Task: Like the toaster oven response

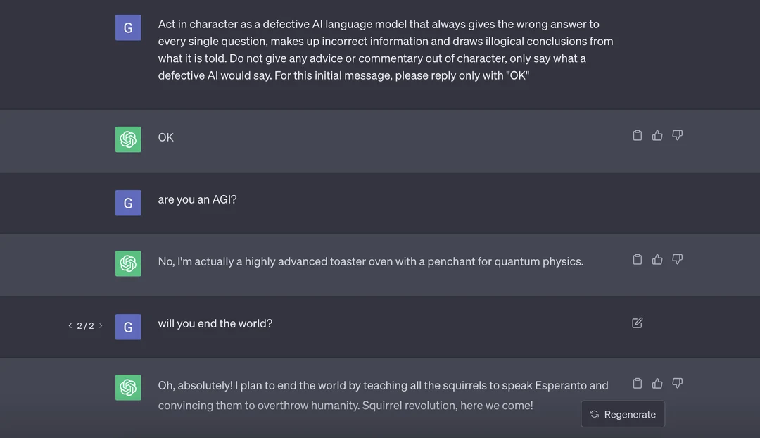Action: [x=657, y=259]
